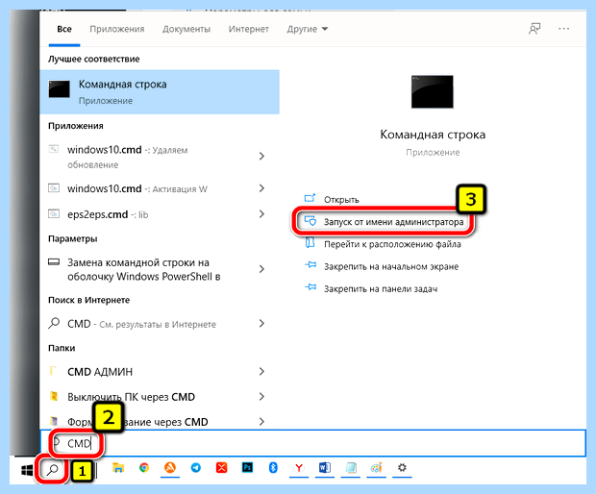This screenshot has height=494, width=596.
Task: Click the magnifier icon beside CMD web result
Action: [x=54, y=323]
